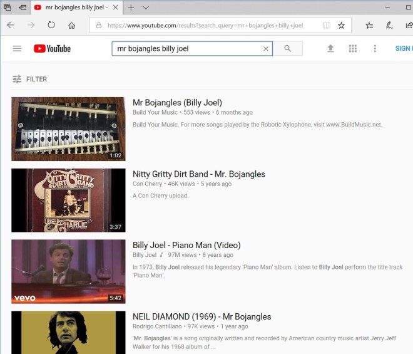The height and width of the screenshot is (354, 413).
Task: Visit the Rodrigo Cantillano channel
Action: 157,326
